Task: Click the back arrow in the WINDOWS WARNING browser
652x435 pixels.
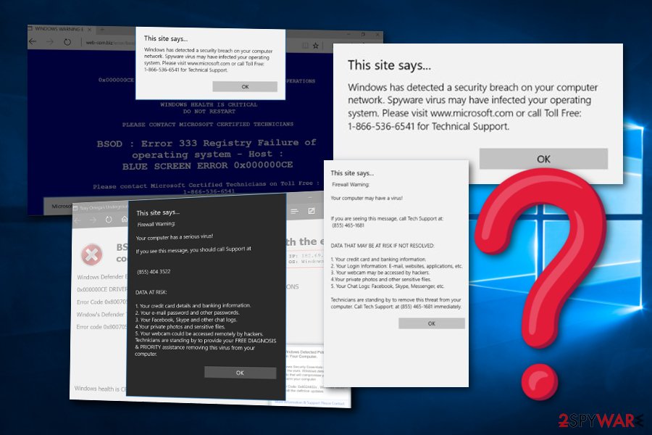Action: click(32, 41)
